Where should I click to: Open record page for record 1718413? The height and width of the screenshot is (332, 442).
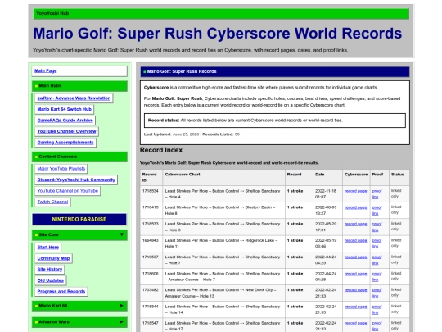356,207
